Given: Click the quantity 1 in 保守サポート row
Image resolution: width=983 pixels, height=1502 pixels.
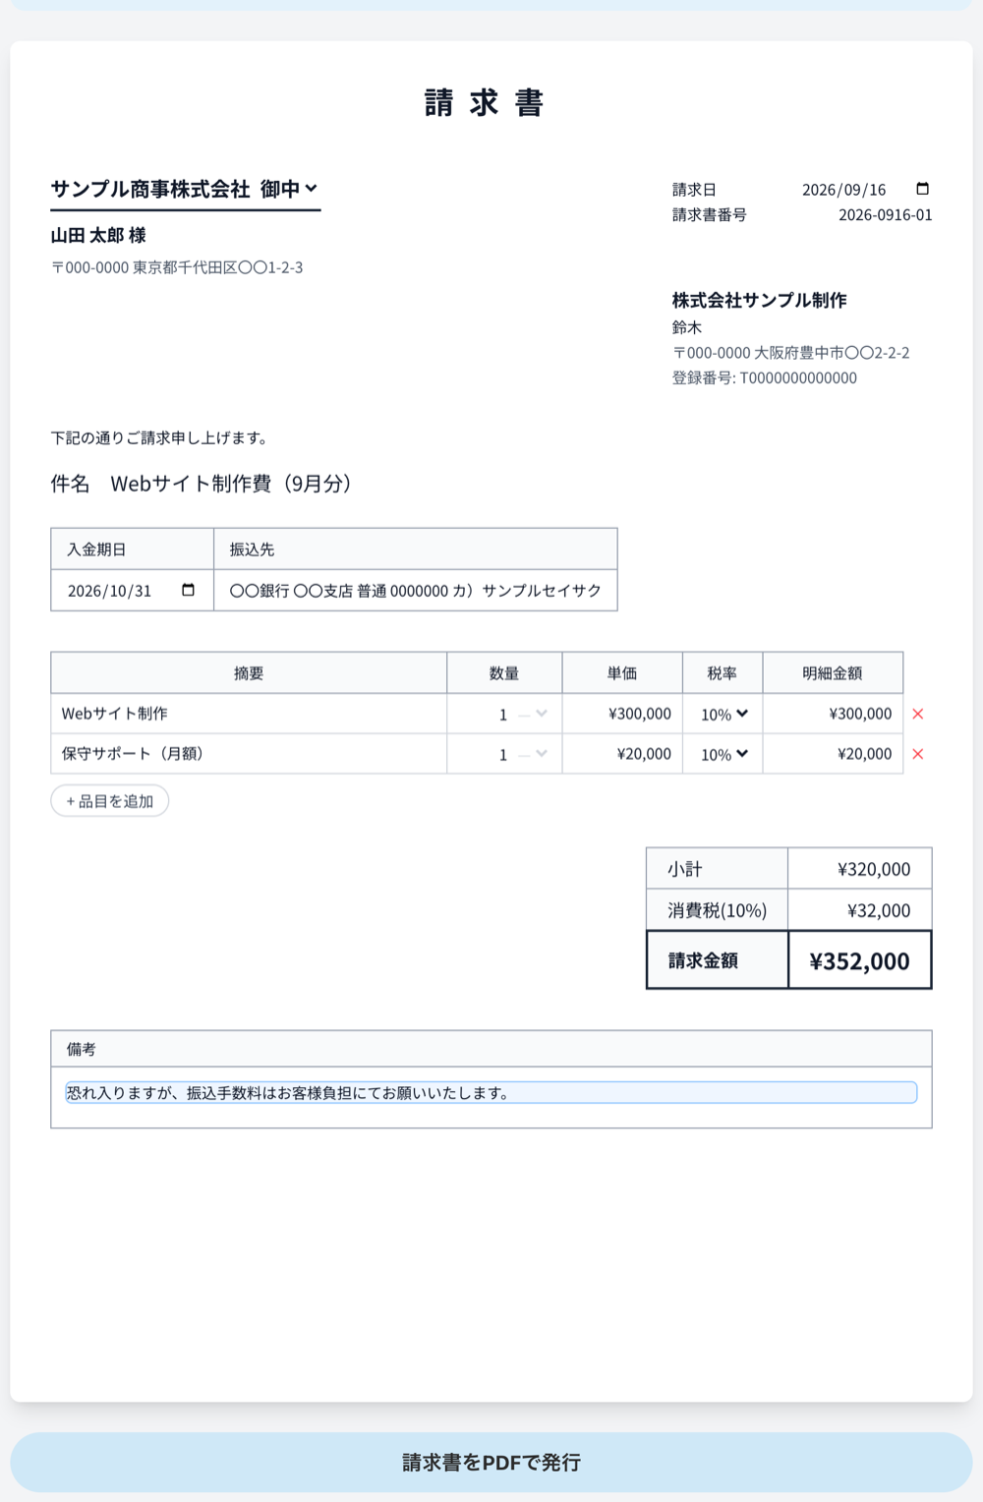Looking at the screenshot, I should coord(502,754).
